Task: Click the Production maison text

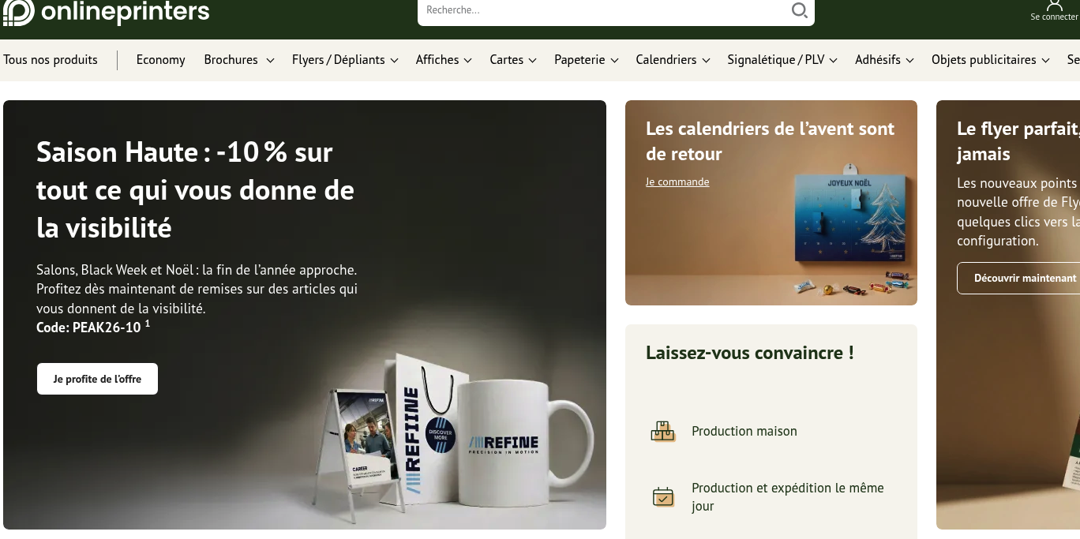Action: [x=744, y=431]
